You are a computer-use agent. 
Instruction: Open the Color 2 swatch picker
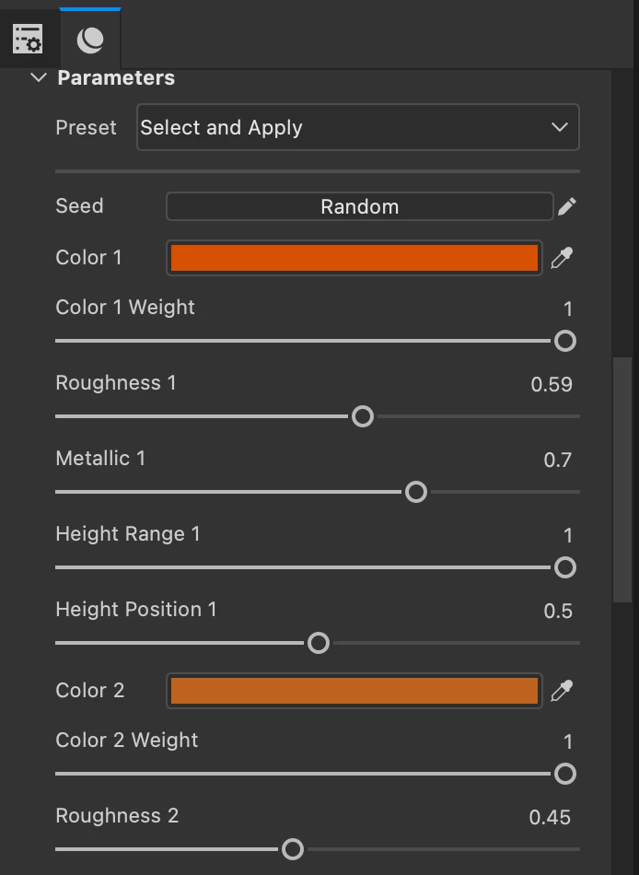(x=354, y=691)
